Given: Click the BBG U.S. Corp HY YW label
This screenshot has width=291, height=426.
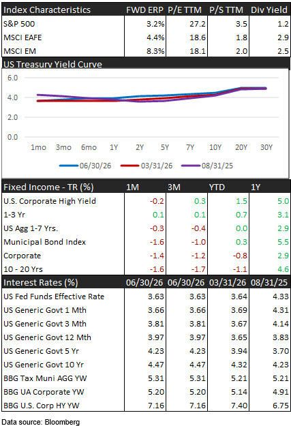Looking at the screenshot, I should tap(42, 406).
